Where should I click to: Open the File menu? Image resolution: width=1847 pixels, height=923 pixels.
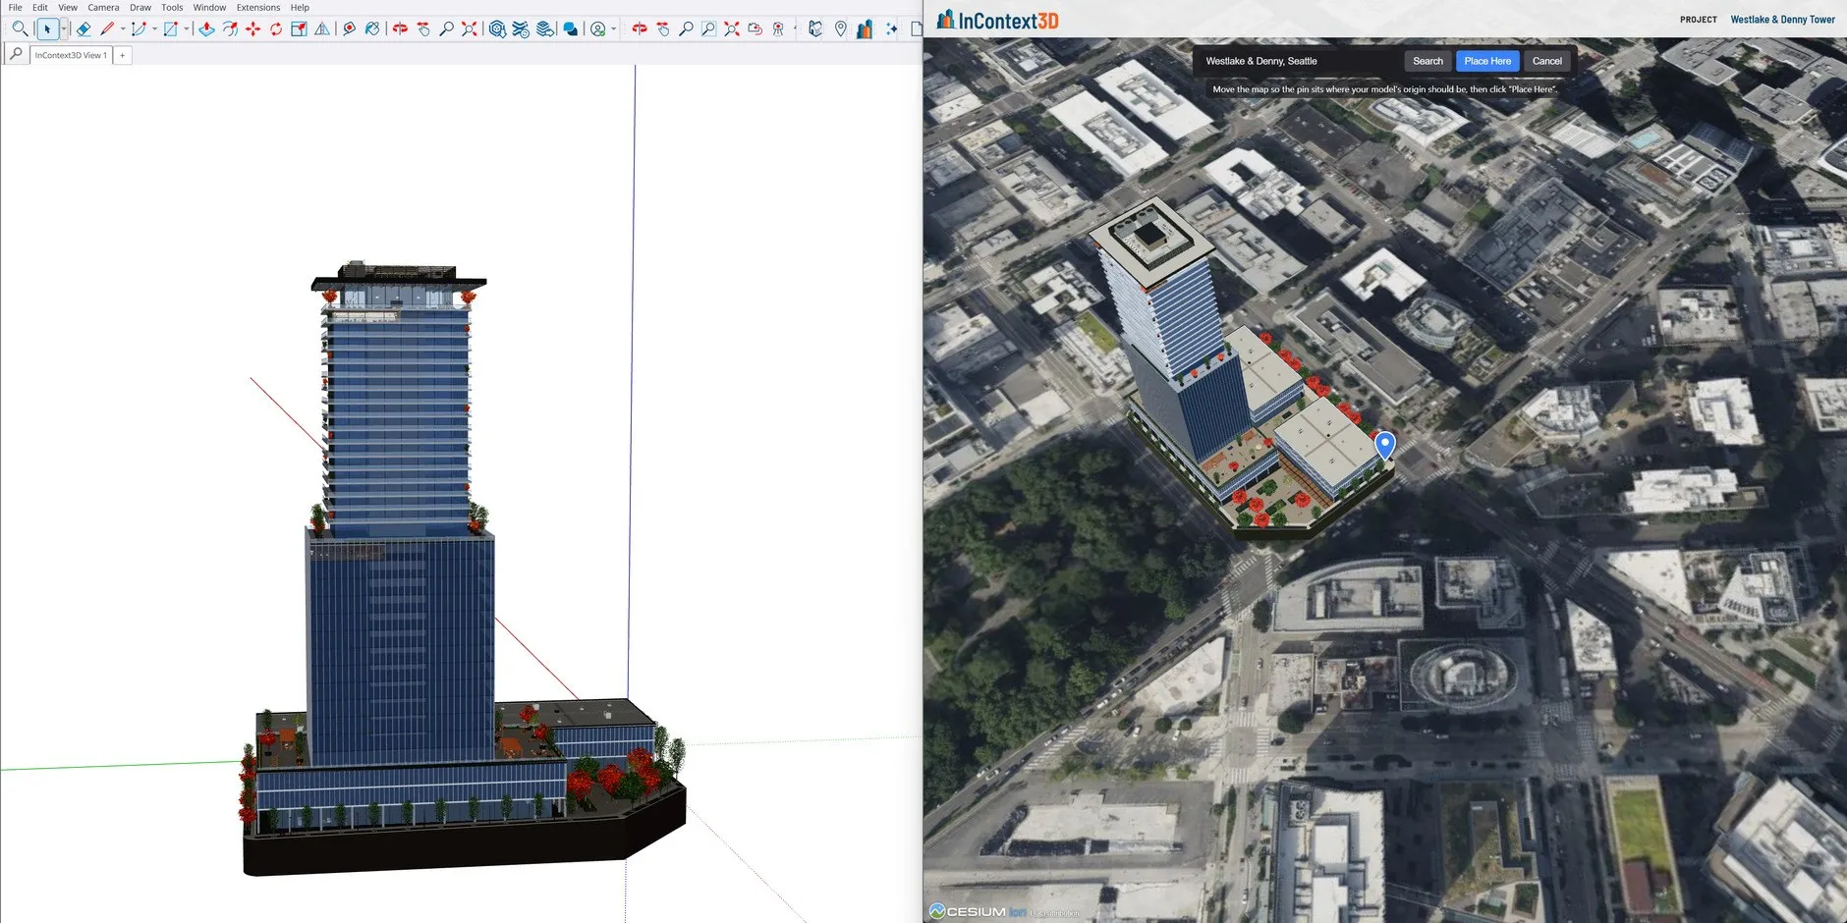click(x=16, y=7)
